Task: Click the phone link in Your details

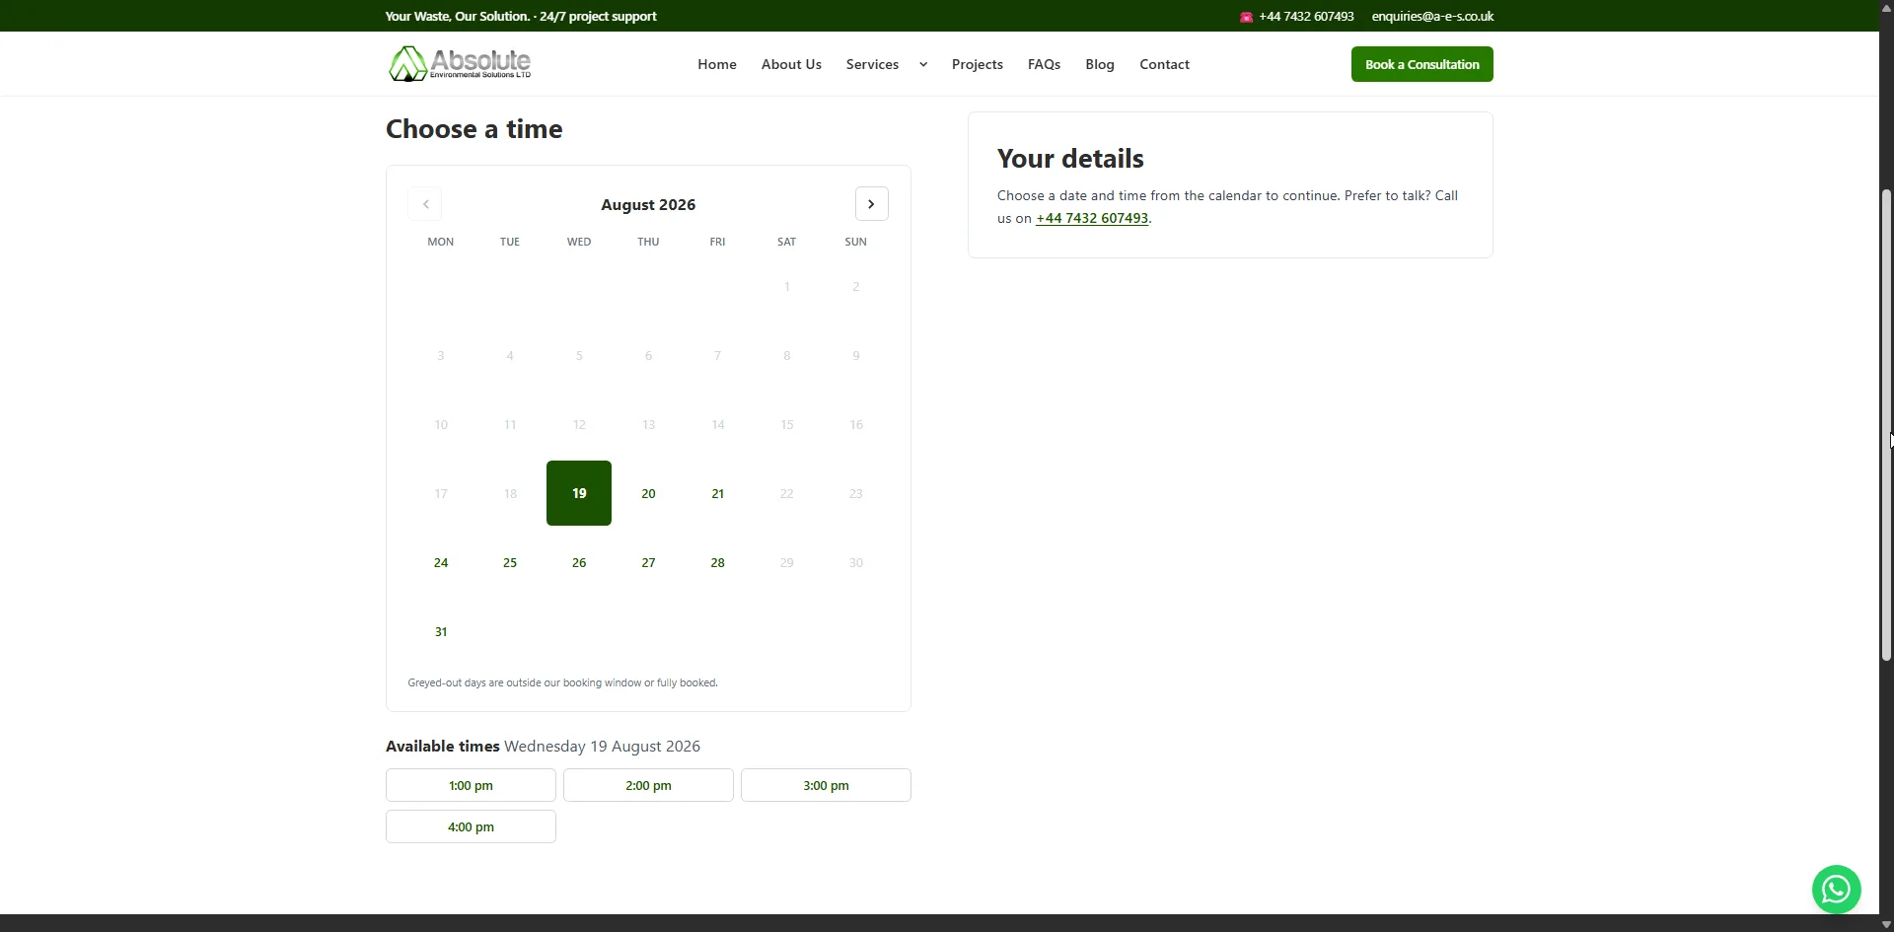Action: [1092, 218]
